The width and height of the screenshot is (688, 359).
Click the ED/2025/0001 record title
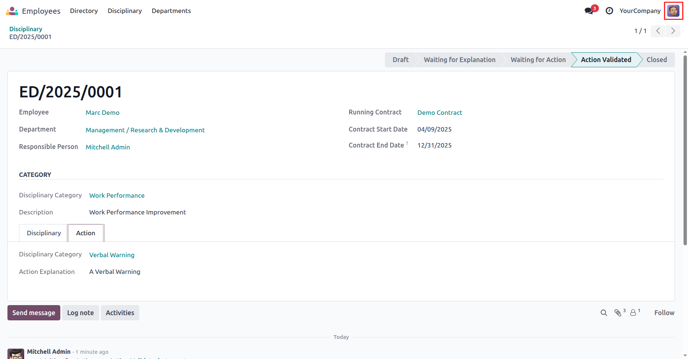click(x=71, y=92)
